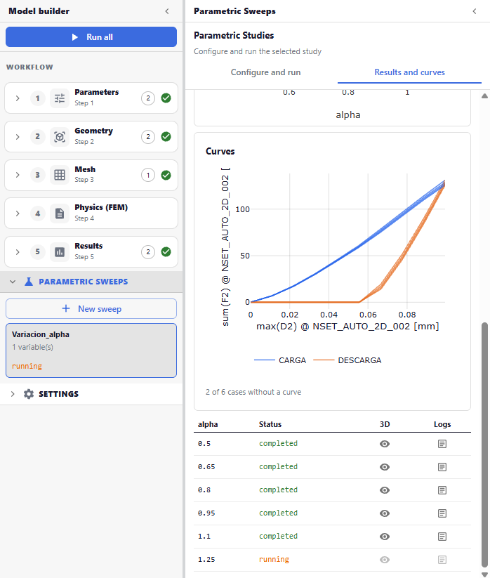
Task: Open logs for alpha 1.25
Action: click(x=442, y=560)
